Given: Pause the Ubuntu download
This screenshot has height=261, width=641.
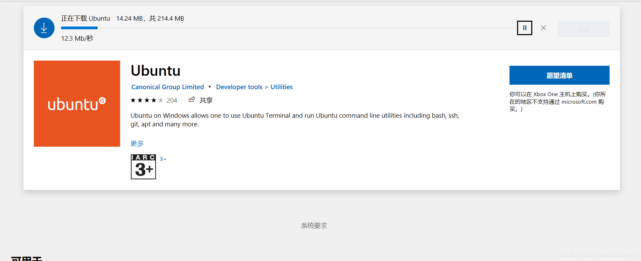Looking at the screenshot, I should pyautogui.click(x=524, y=28).
